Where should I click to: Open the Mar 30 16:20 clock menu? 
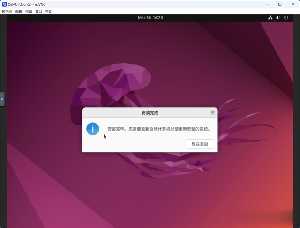(150, 18)
